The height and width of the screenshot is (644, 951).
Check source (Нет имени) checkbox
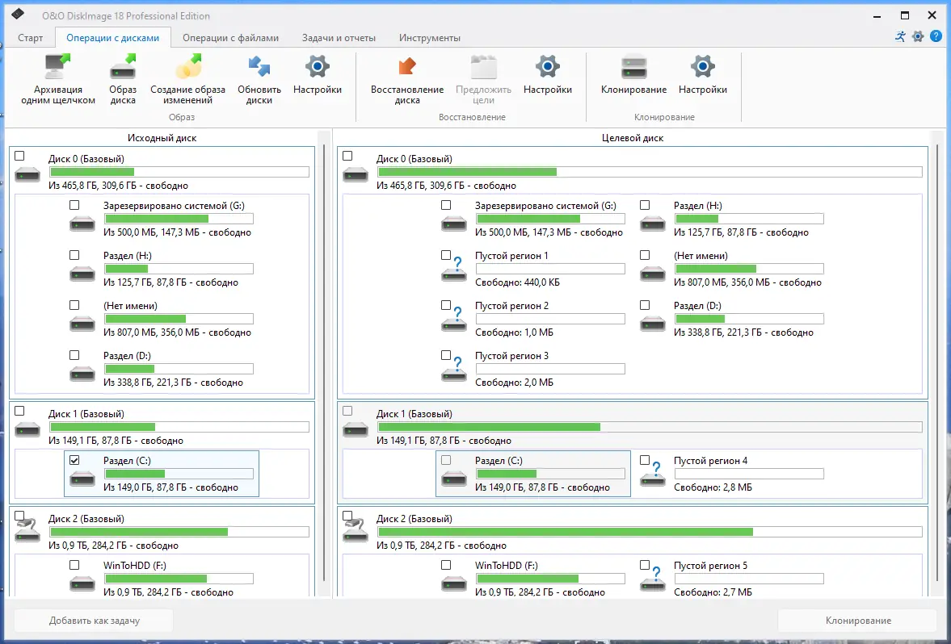[74, 305]
